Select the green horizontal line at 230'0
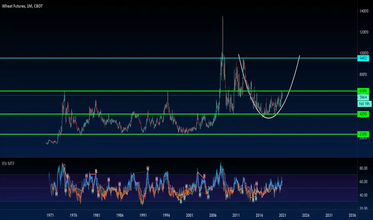 (x=178, y=134)
